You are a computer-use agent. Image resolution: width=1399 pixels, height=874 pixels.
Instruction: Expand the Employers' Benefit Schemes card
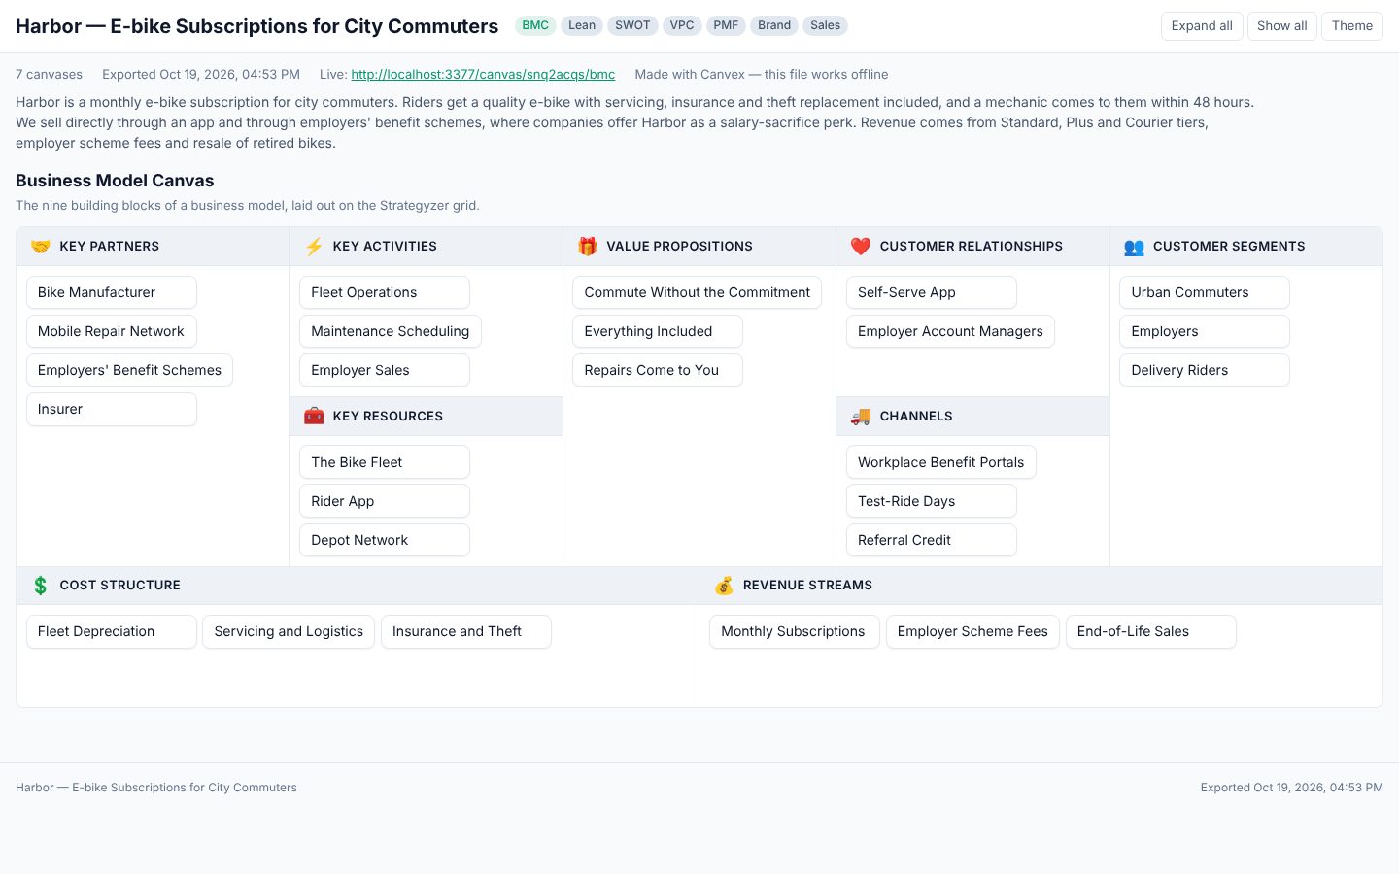(129, 370)
